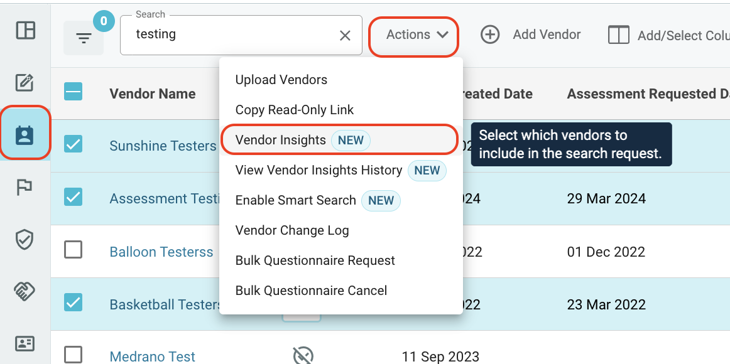Open the Assessment Testing vendor link
The image size is (730, 364).
pos(165,198)
